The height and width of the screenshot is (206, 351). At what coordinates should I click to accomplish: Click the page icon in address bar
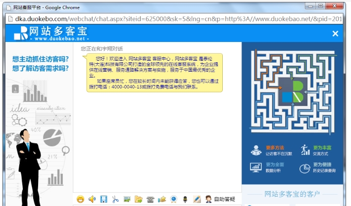(x=10, y=19)
